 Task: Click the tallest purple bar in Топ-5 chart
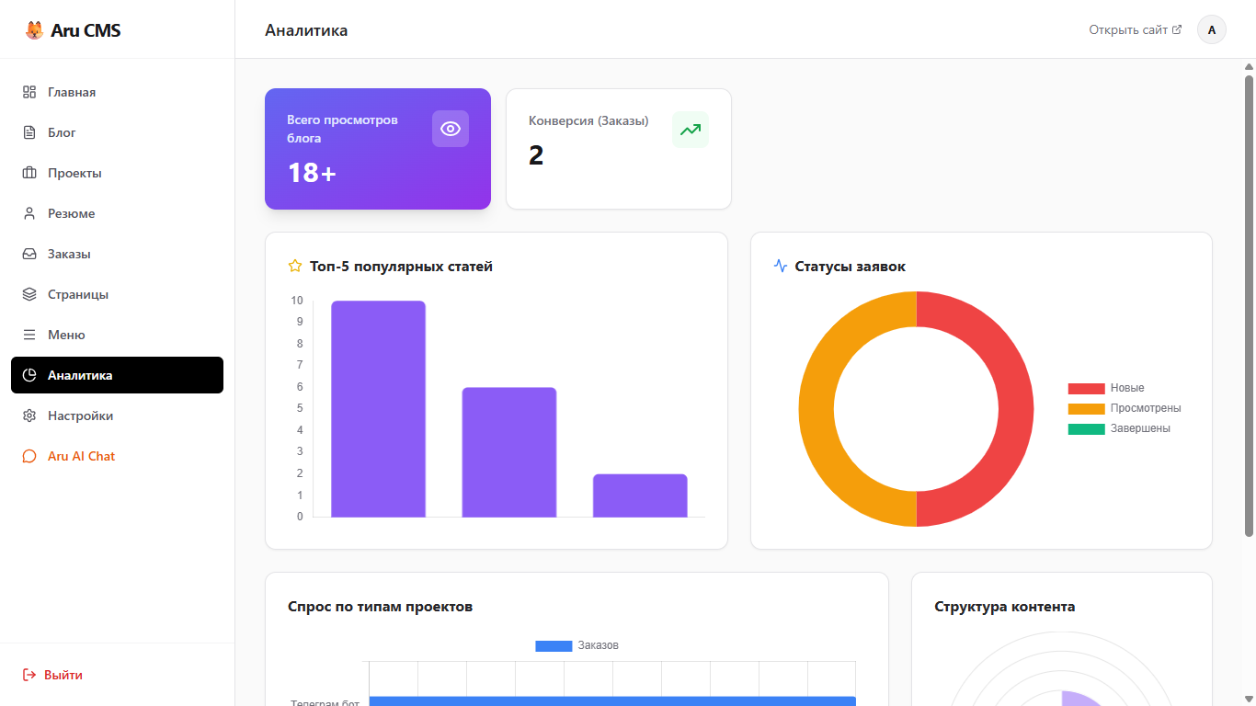[x=378, y=409]
